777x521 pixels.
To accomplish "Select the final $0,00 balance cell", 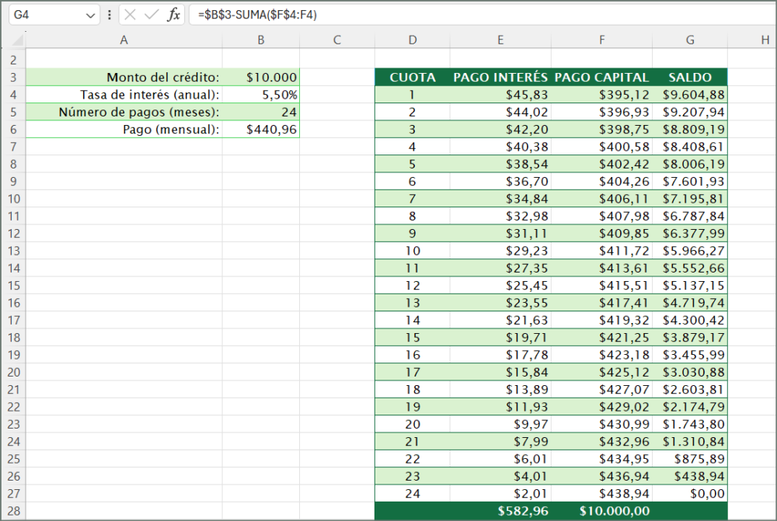I will click(x=690, y=493).
